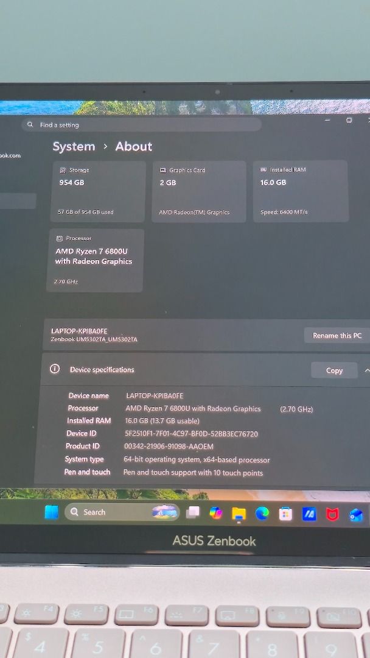The image size is (370, 658).
Task: Click the (2.70 GHz) processor speed text
Action: coord(296,409)
